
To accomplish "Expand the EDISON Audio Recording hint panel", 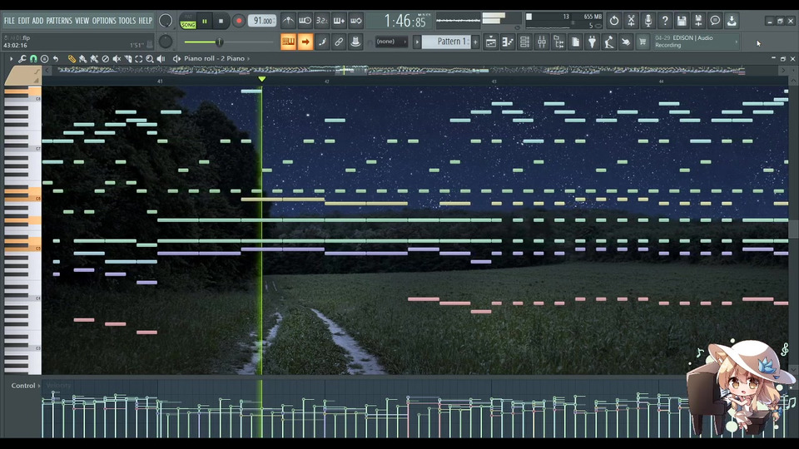I will click(x=696, y=42).
